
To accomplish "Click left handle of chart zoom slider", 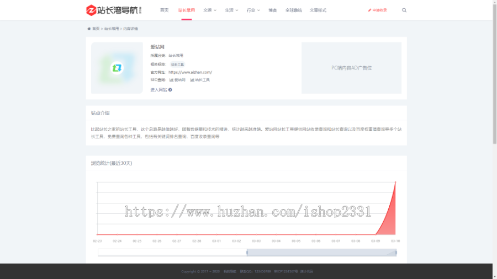I will pos(247,253).
